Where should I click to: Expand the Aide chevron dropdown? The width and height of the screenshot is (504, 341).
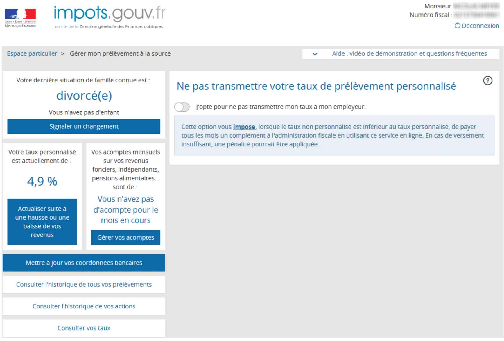point(315,54)
